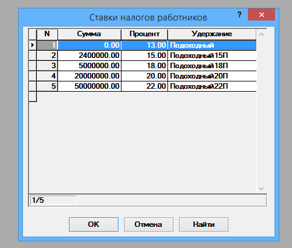Screen dimensions: 292x248
Task: Click the Сумма column header
Action: 89,34
